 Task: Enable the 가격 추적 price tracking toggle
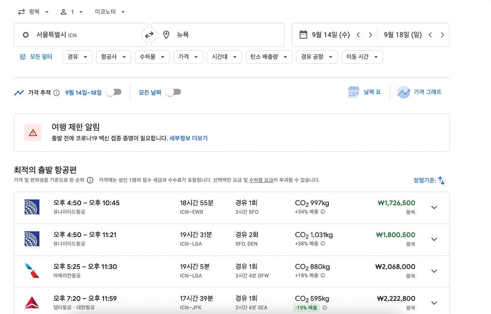click(x=114, y=92)
